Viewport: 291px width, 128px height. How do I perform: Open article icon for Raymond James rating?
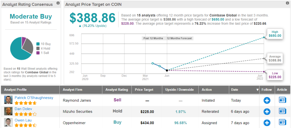(282, 100)
